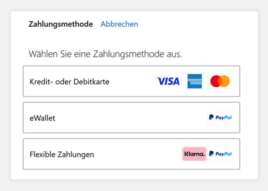Click the "Flexible Zahlungen" label text
The width and height of the screenshot is (268, 191).
[x=62, y=154]
